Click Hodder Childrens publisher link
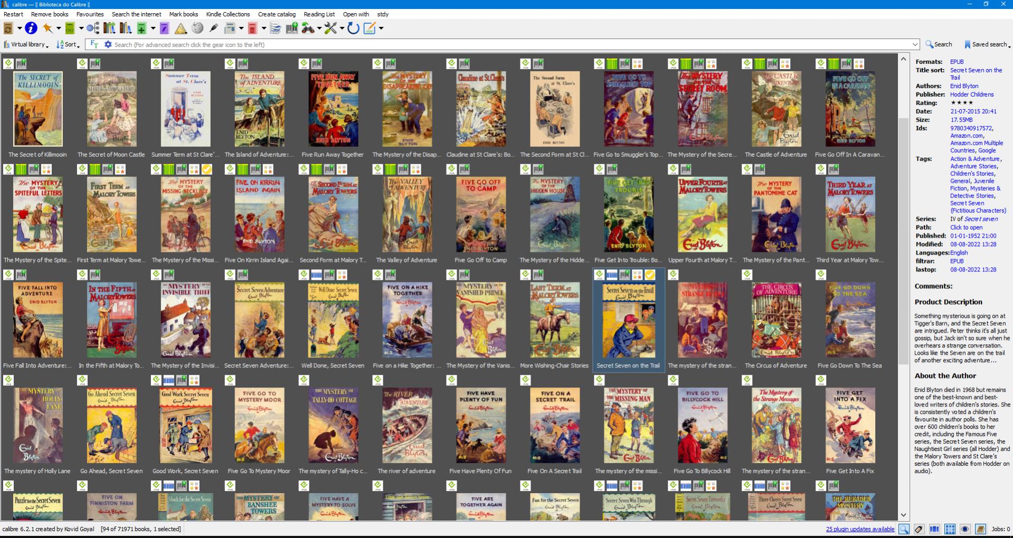1013x538 pixels. (x=972, y=95)
